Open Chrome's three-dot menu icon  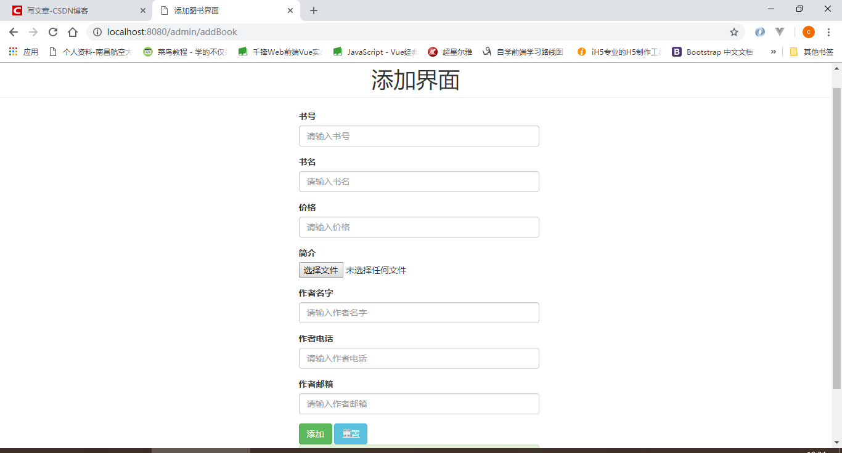[x=828, y=31]
